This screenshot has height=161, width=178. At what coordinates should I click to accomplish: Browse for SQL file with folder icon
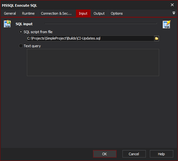[157, 38]
